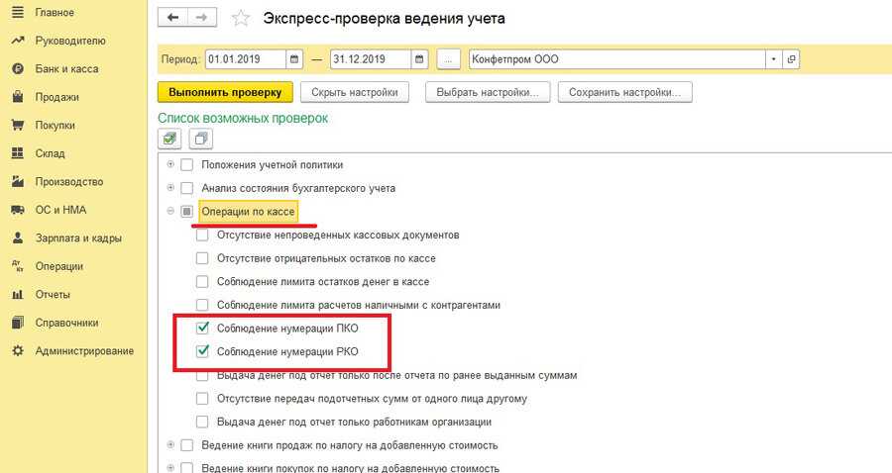Viewport: 892px width, 473px height.
Task: Enable Отсутствие передач подотчетных сумм checkbox
Action: [x=202, y=399]
